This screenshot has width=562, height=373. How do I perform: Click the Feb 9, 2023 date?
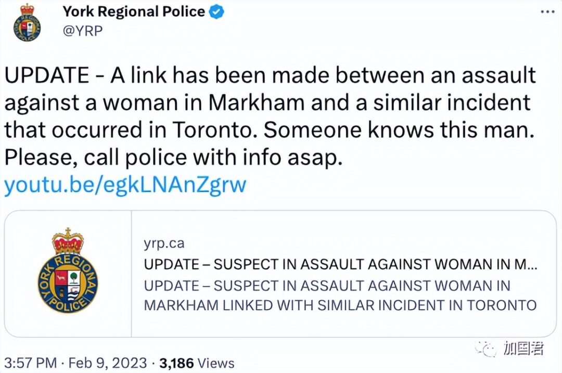point(108,363)
